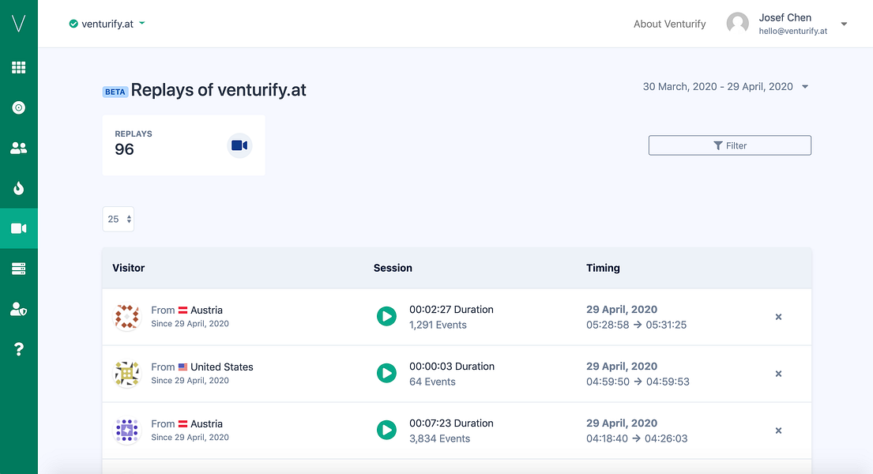
Task: Click the '04:59:50 → 04:59:53' timing
Action: (638, 382)
